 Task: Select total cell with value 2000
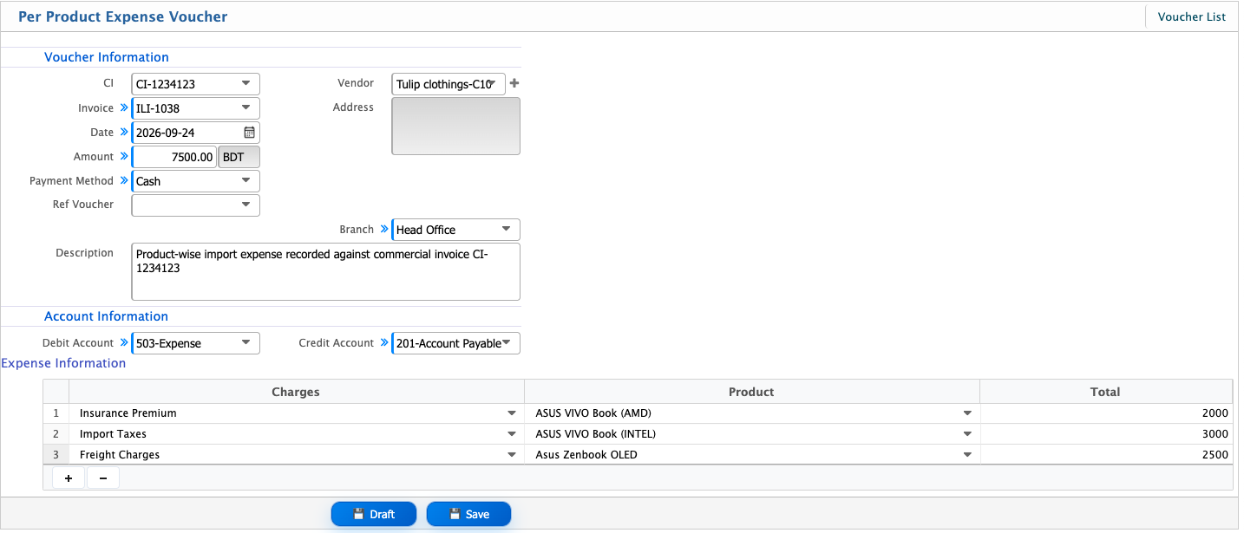1106,413
